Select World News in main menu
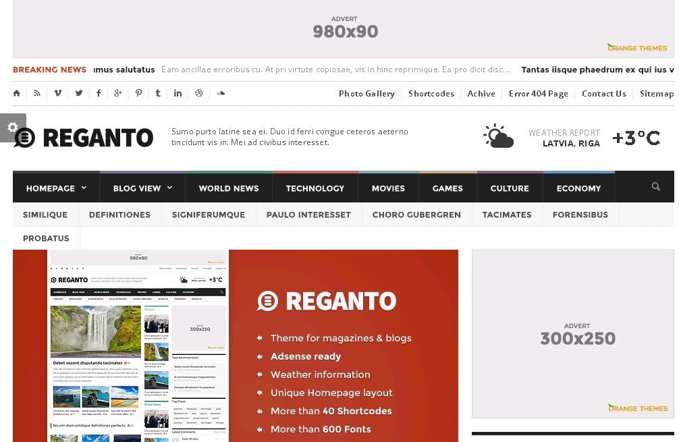The width and height of the screenshot is (679, 442). 229,188
